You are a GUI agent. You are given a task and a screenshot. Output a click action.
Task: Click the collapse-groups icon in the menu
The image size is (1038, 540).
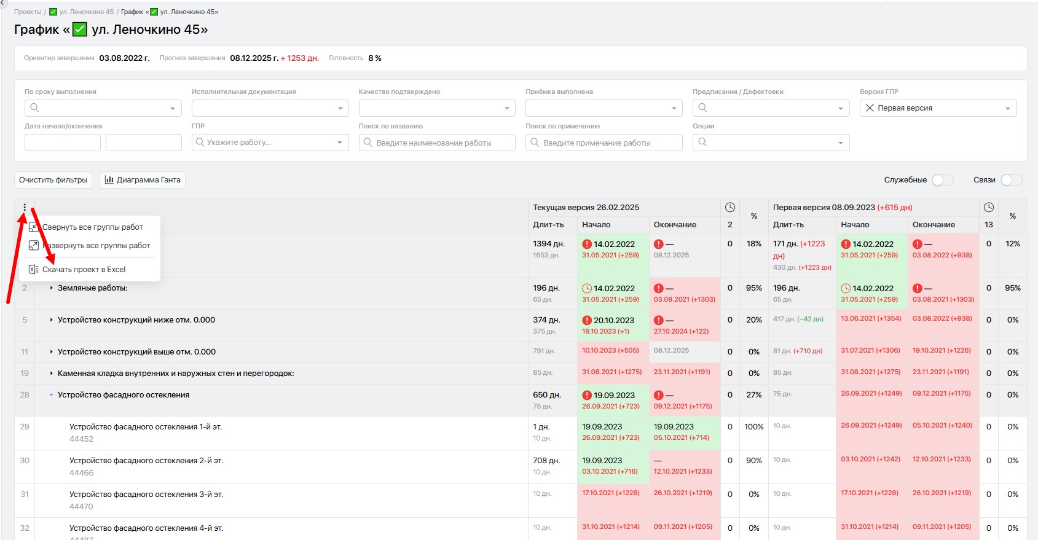coord(34,227)
